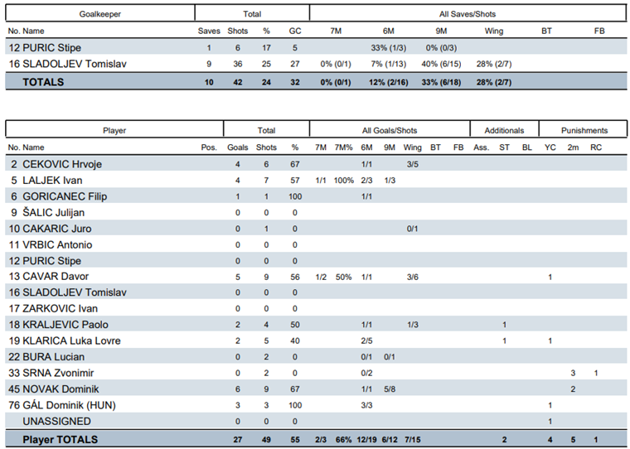The height and width of the screenshot is (449, 630).
Task: Click the 'All Saves/Shots' header
Action: 468,14
